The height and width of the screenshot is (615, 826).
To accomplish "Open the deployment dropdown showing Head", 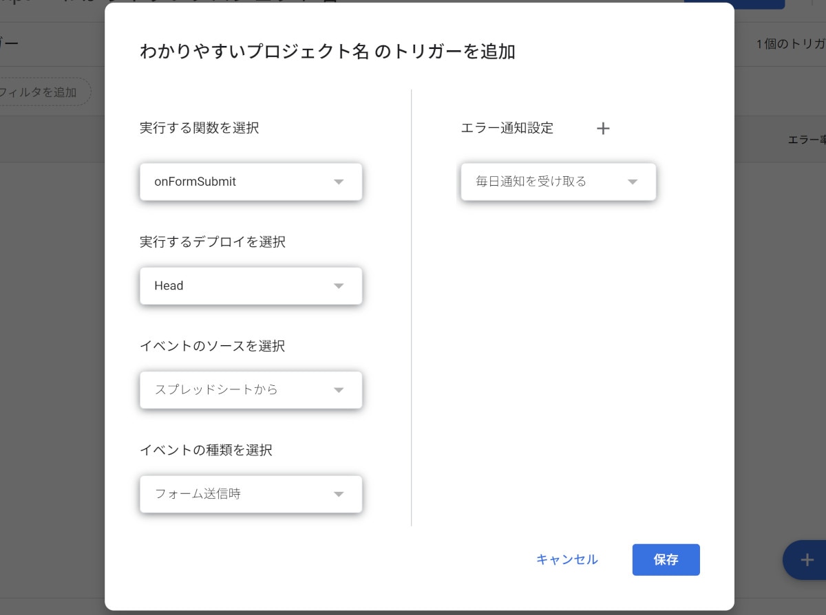I will click(251, 285).
